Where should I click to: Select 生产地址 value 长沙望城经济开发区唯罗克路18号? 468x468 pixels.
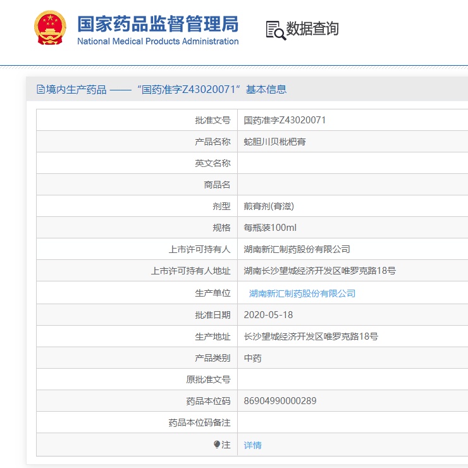coord(311,336)
